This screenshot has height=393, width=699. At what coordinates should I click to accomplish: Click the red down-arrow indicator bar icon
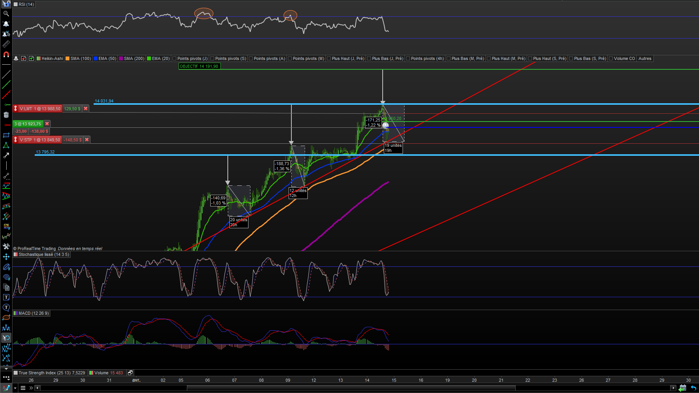tap(24, 58)
